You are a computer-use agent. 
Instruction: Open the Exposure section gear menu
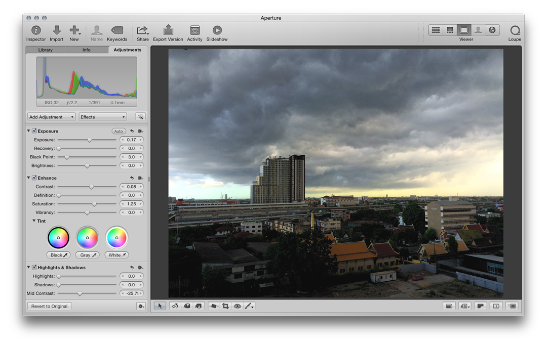tap(140, 131)
